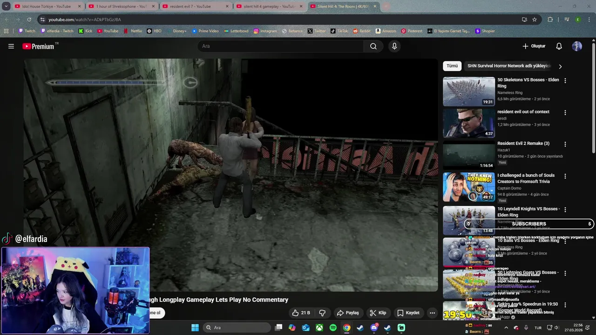The image size is (596, 335).
Task: Click the Klip clip button
Action: pos(378,313)
